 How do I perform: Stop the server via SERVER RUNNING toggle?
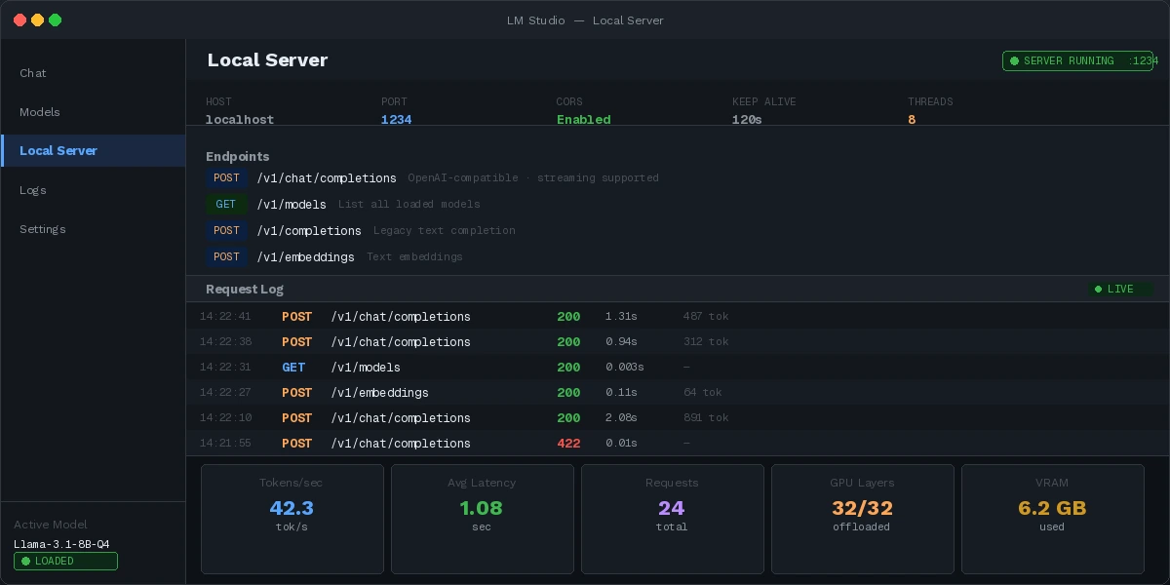[x=1077, y=60]
